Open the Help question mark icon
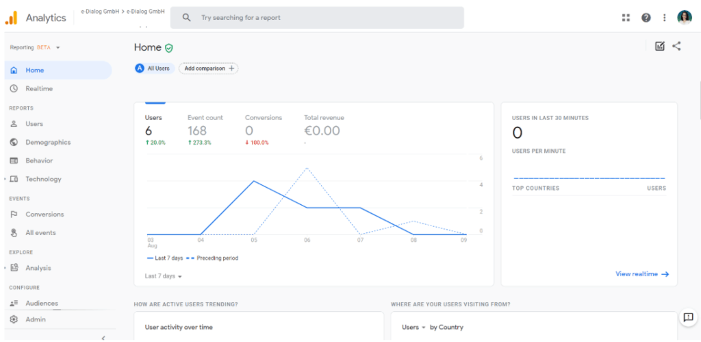 (646, 18)
